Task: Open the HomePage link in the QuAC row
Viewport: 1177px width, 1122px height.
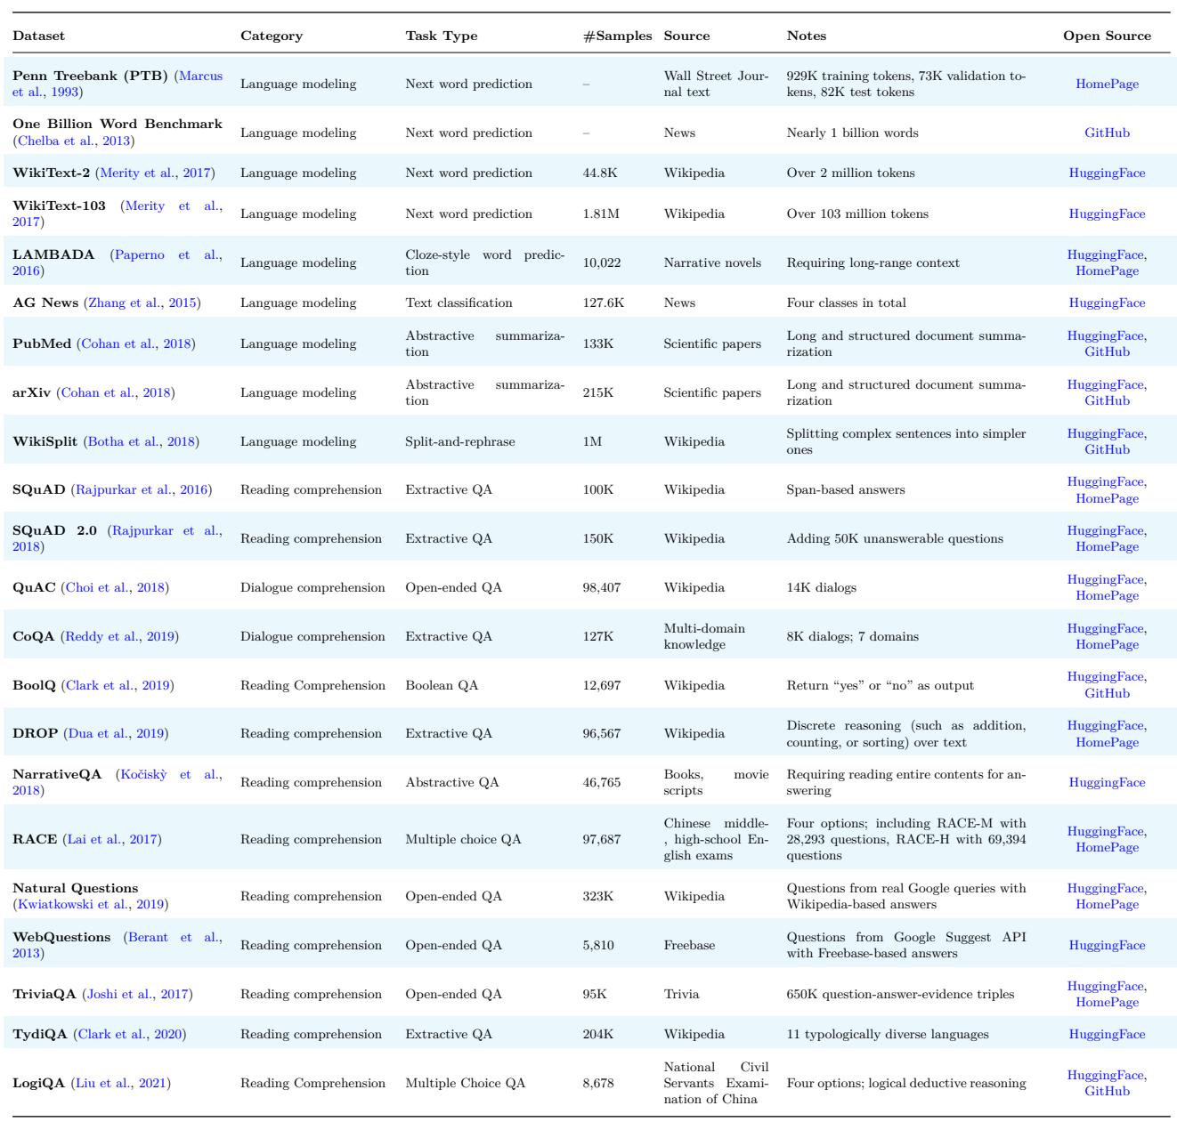Action: click(x=1107, y=595)
